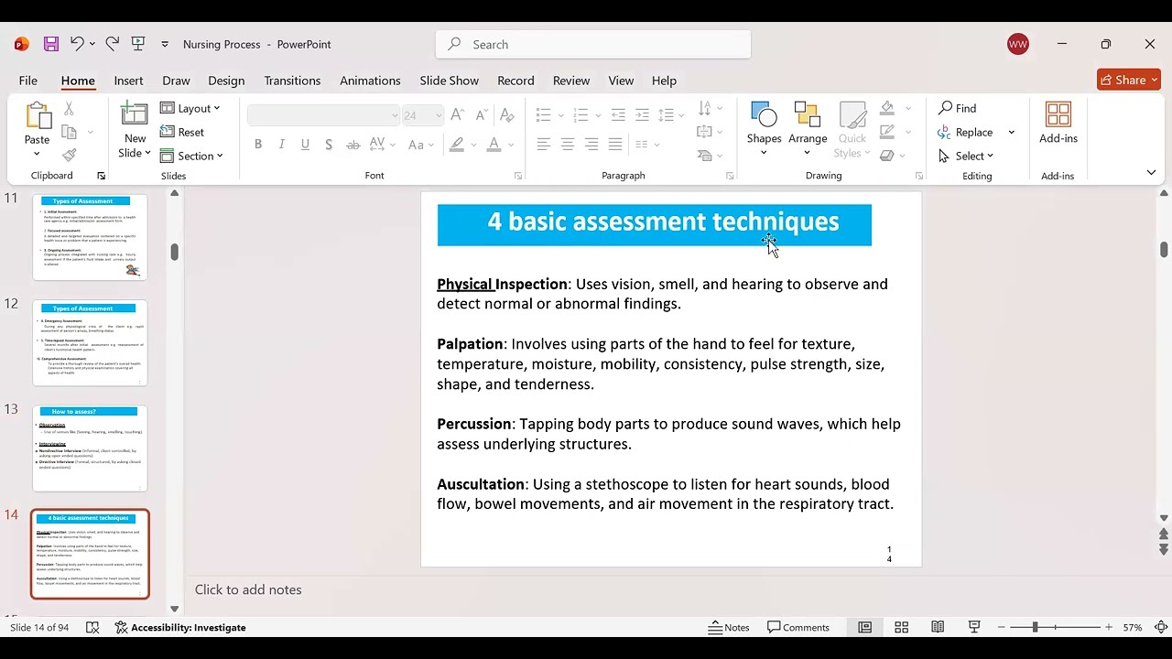
Task: Expand the Section dropdown
Action: 192,156
